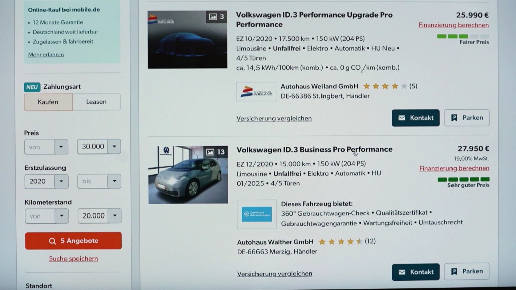Click the magnifier icon in the Angebote button
The image size is (516, 290).
click(52, 241)
